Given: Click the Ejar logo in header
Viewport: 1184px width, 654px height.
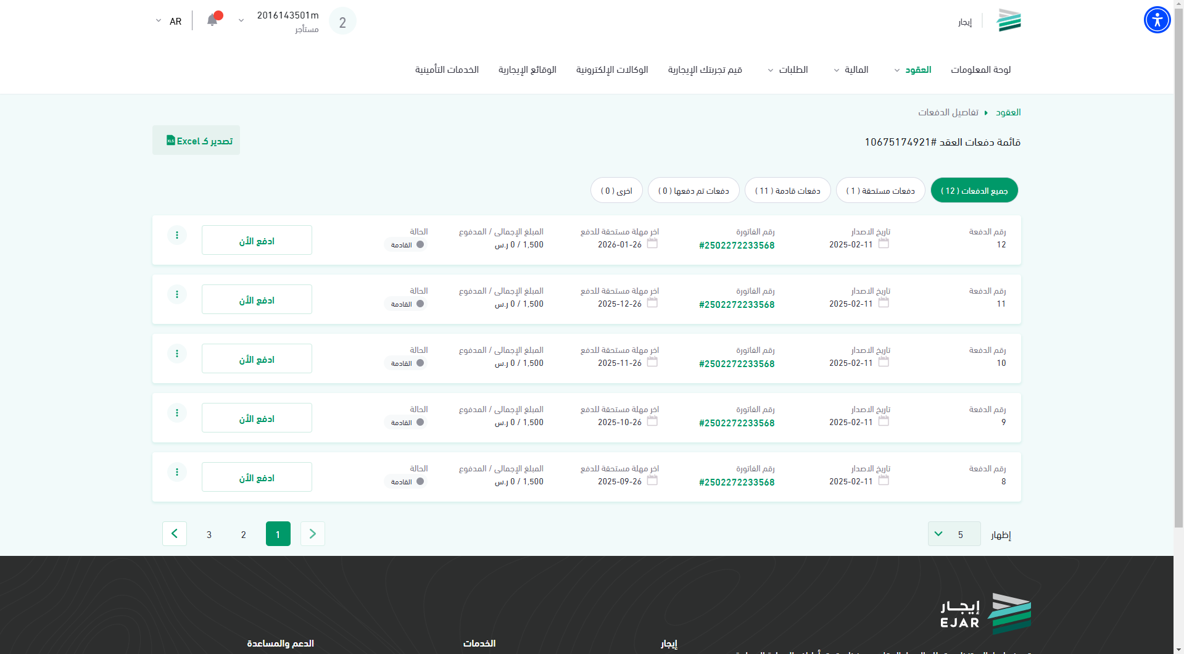Looking at the screenshot, I should pyautogui.click(x=1008, y=21).
